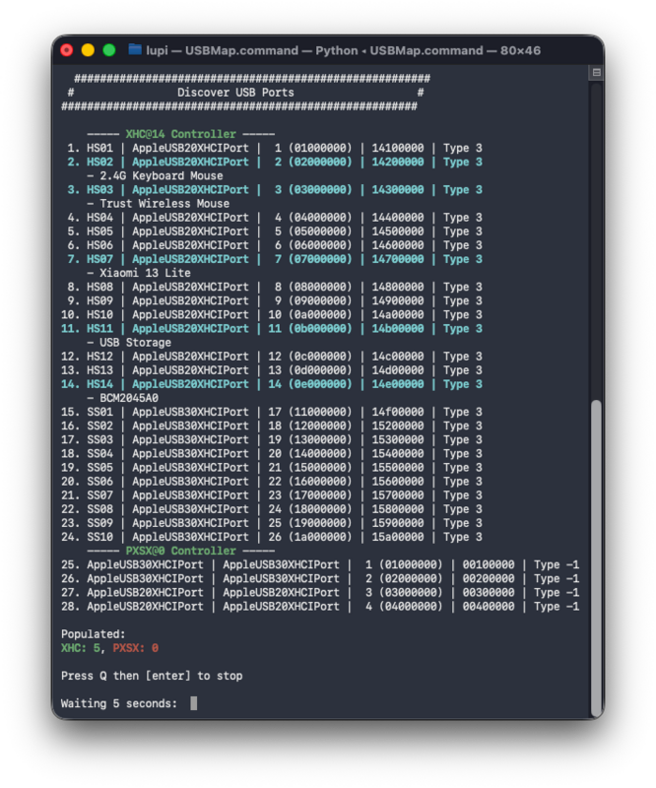The width and height of the screenshot is (656, 788).
Task: Click "Trust Wireless Mouse" device line
Action: [164, 204]
